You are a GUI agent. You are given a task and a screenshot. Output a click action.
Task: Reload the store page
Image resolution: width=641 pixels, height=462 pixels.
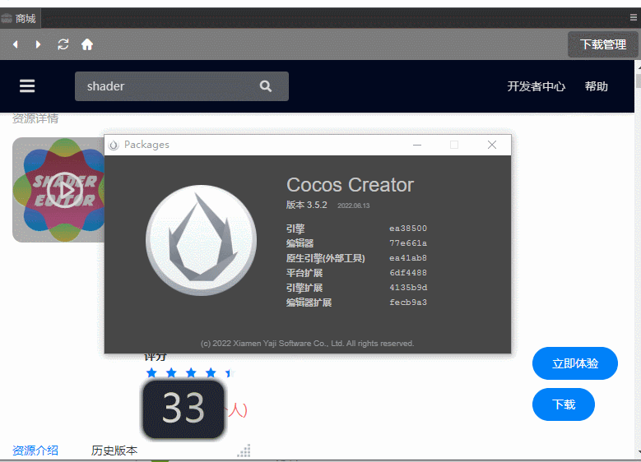[63, 44]
